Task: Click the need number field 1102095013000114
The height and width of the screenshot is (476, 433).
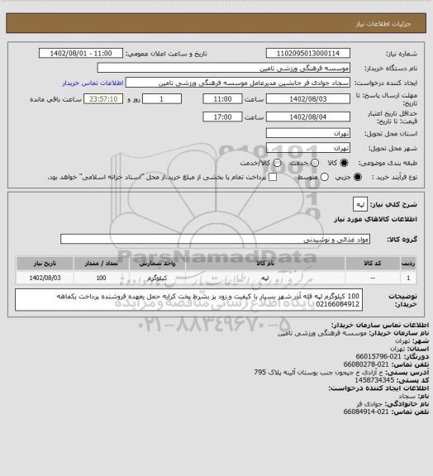Action: pyautogui.click(x=308, y=53)
